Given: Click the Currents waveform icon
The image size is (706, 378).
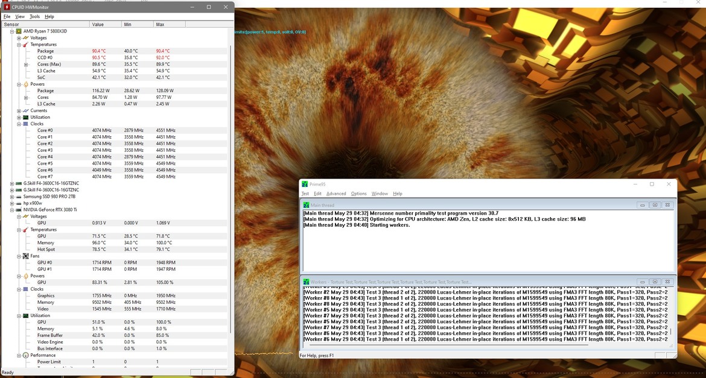Looking at the screenshot, I should point(26,111).
